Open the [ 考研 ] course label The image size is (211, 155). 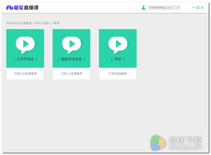pos(118,59)
